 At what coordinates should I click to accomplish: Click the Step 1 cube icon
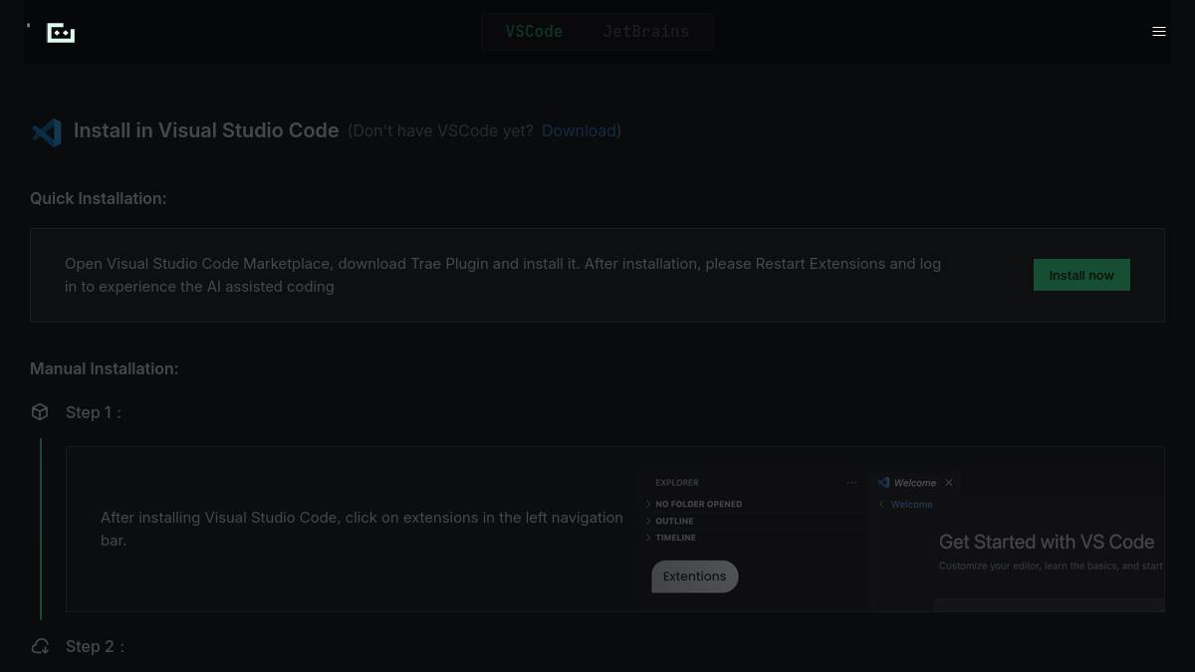(40, 412)
